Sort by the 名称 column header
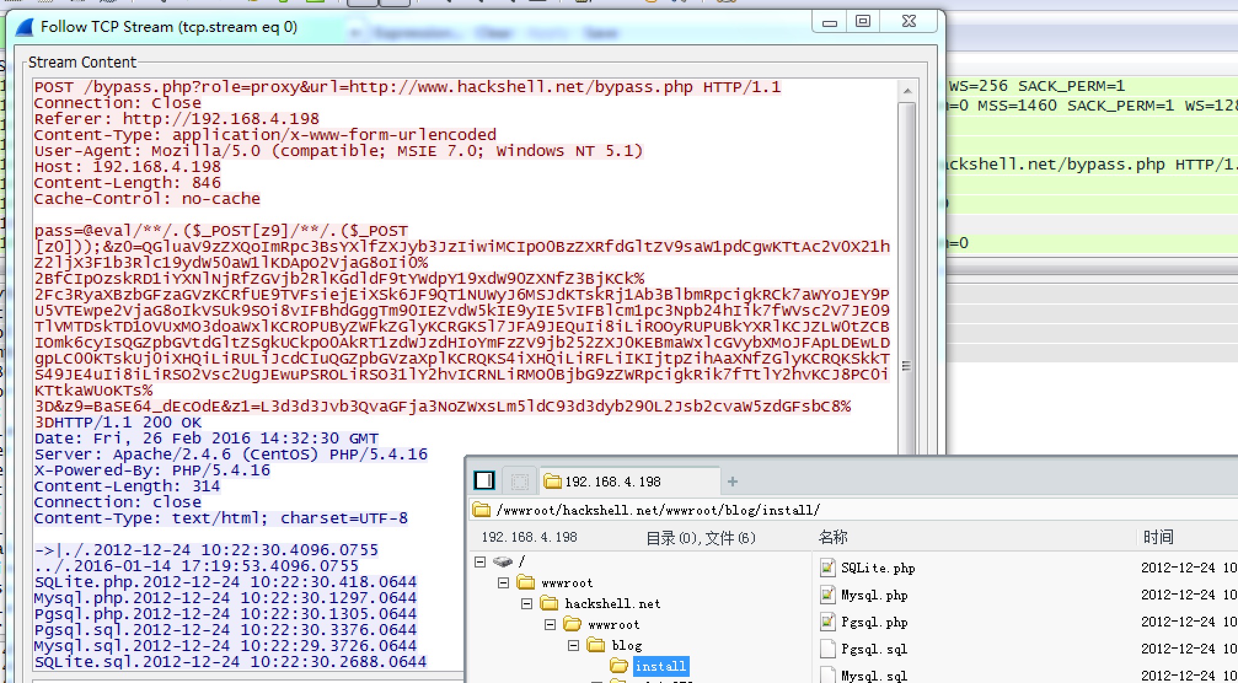1238x683 pixels. tap(833, 537)
